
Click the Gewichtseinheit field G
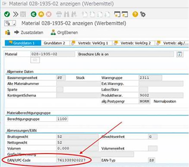152,137
